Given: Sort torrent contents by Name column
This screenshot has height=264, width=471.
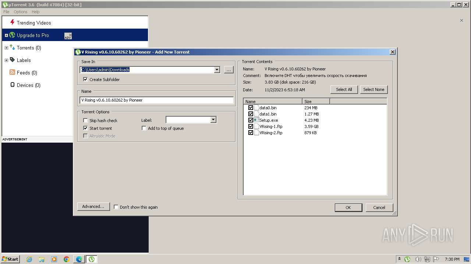Looking at the screenshot, I should click(x=273, y=102).
